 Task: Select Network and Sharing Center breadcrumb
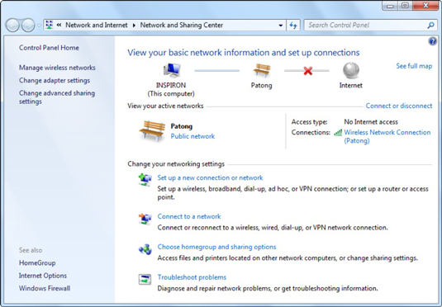click(182, 25)
